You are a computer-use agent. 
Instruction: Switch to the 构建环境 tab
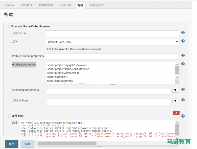pos(65,5)
